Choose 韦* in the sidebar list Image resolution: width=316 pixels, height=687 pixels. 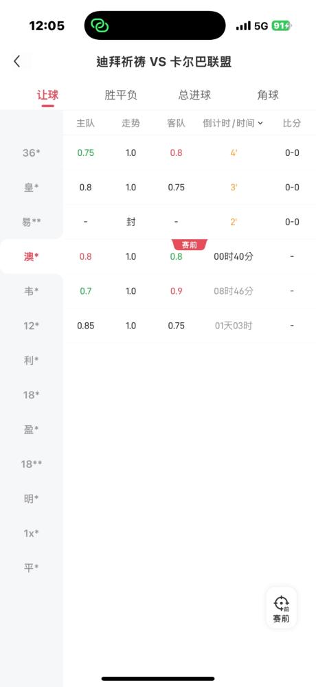pyautogui.click(x=32, y=291)
